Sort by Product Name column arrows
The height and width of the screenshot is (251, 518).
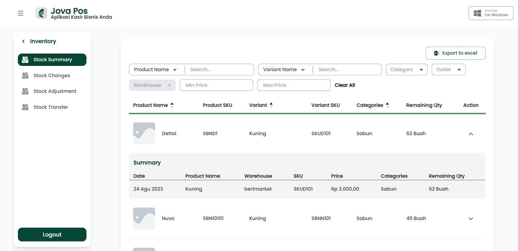[x=172, y=105]
